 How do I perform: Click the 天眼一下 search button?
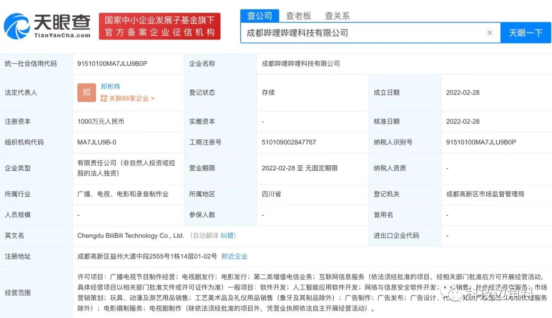[x=526, y=33]
